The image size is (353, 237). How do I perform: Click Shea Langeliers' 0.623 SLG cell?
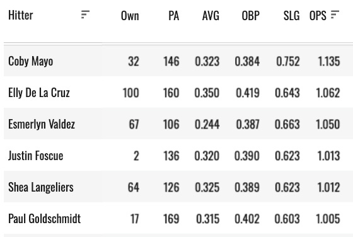(x=287, y=187)
